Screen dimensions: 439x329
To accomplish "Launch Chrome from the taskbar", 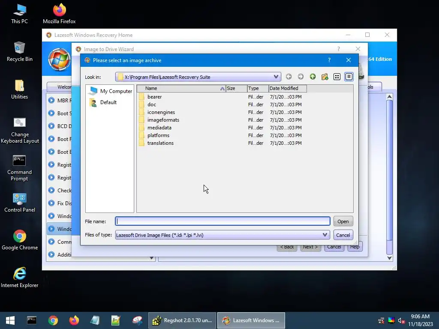I will click(53, 320).
